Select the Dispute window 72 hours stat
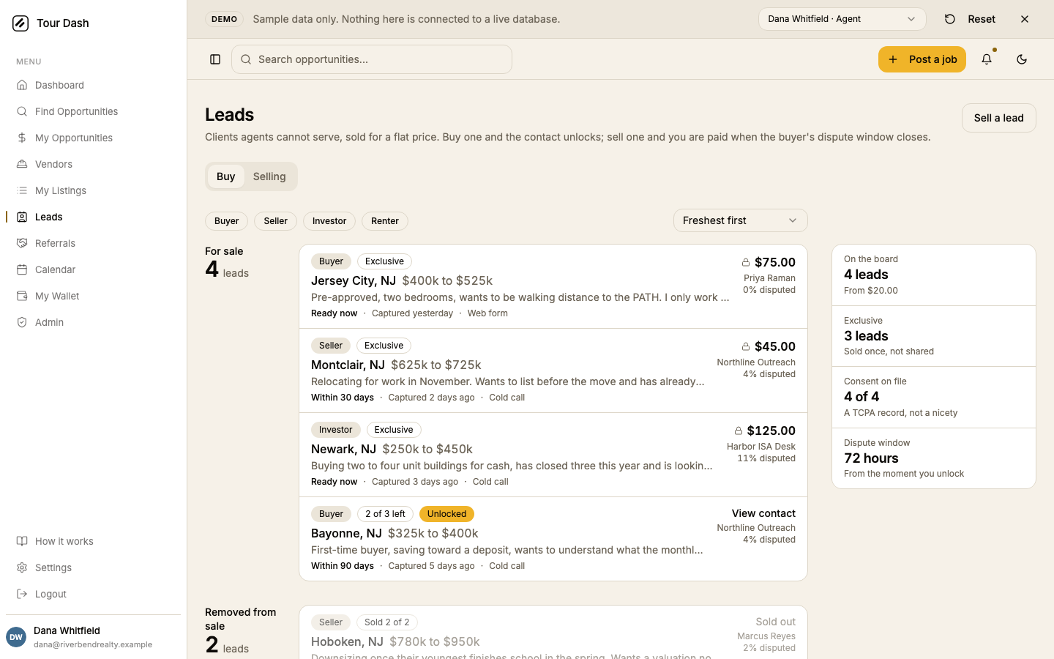 tap(934, 458)
